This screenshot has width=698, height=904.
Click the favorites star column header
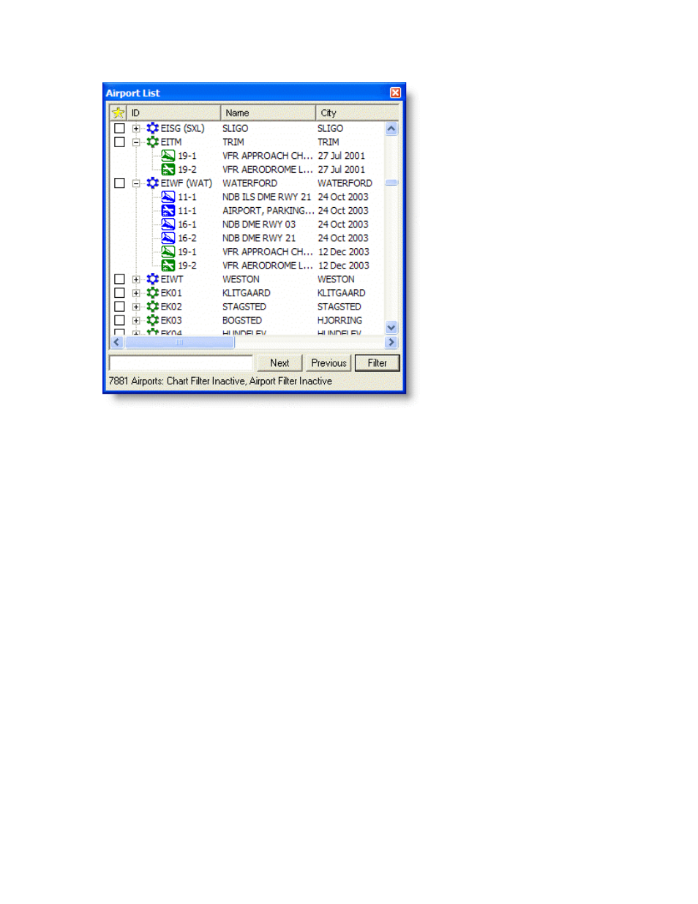click(x=118, y=113)
